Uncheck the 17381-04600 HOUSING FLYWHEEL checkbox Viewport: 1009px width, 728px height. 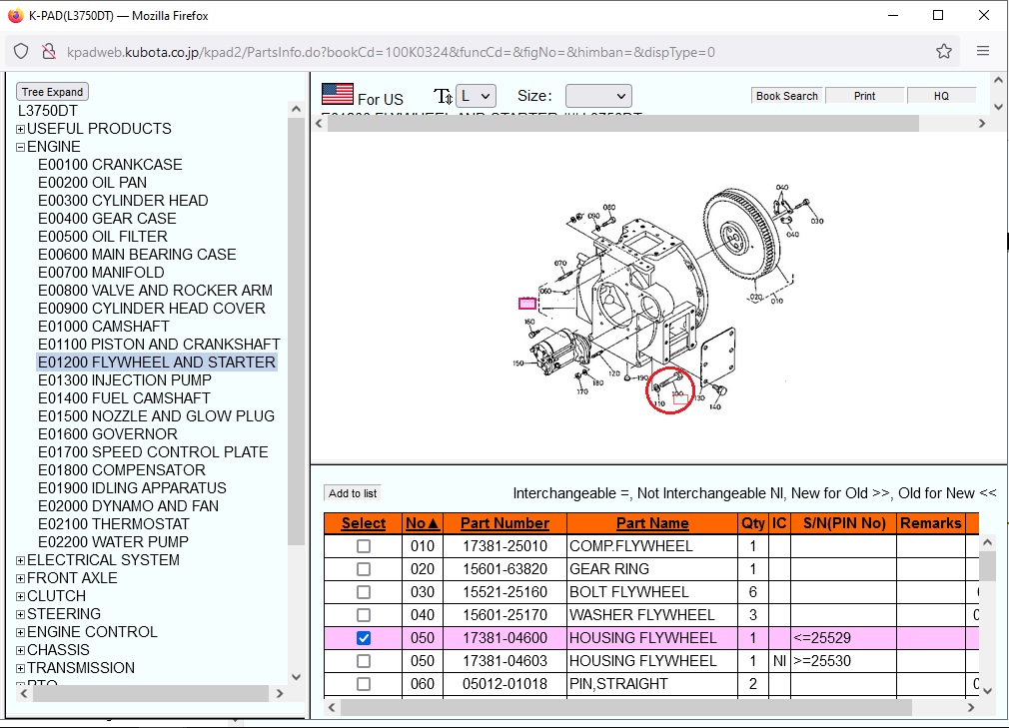364,638
